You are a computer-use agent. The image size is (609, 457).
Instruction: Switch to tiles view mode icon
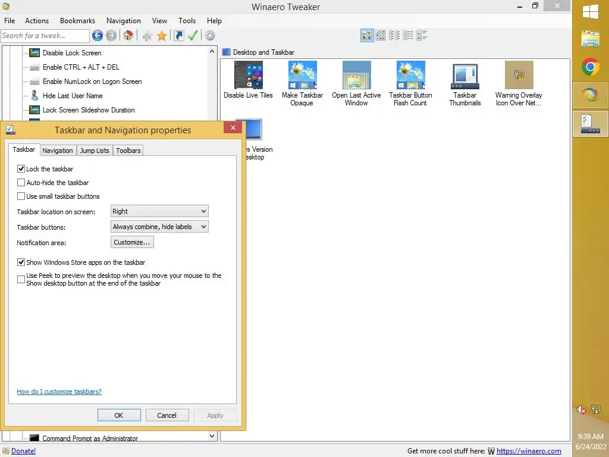point(422,35)
